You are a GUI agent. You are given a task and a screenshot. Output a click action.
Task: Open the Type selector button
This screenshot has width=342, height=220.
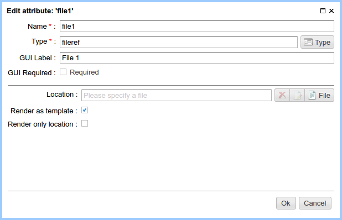317,42
